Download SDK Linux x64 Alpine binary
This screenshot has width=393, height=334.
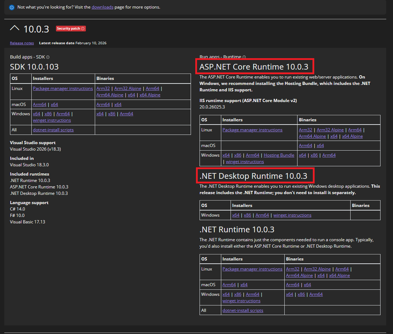[x=150, y=95]
